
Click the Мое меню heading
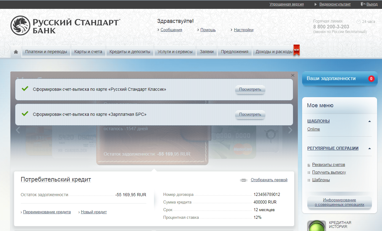pyautogui.click(x=320, y=105)
